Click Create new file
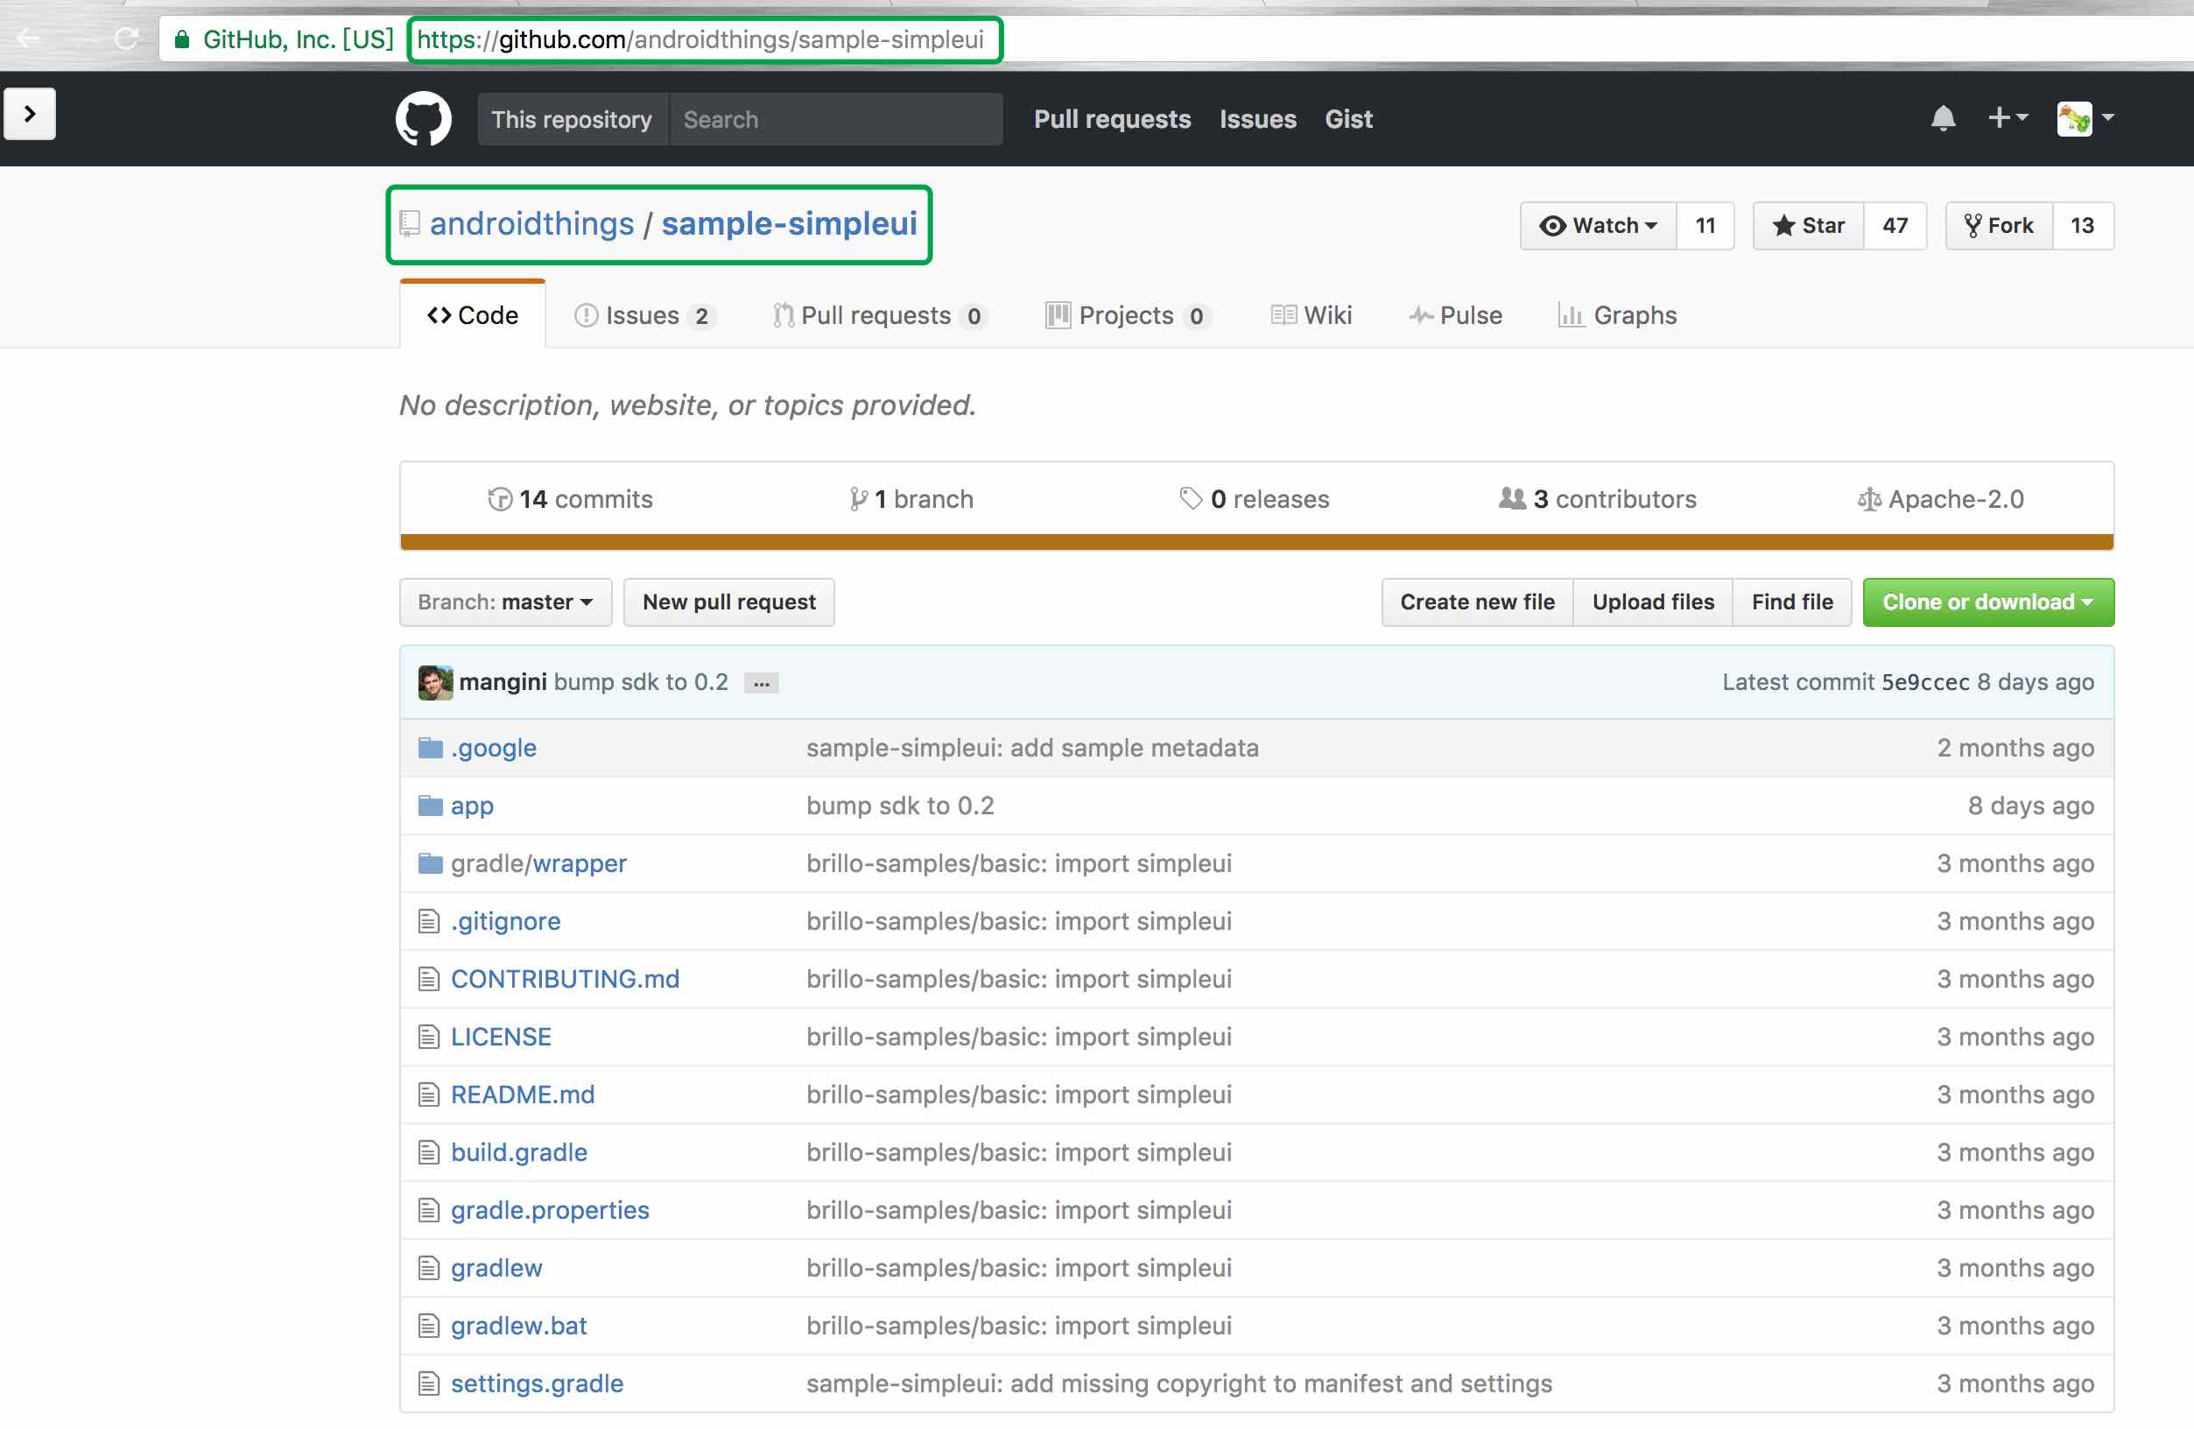Image resolution: width=2194 pixels, height=1429 pixels. click(x=1477, y=602)
